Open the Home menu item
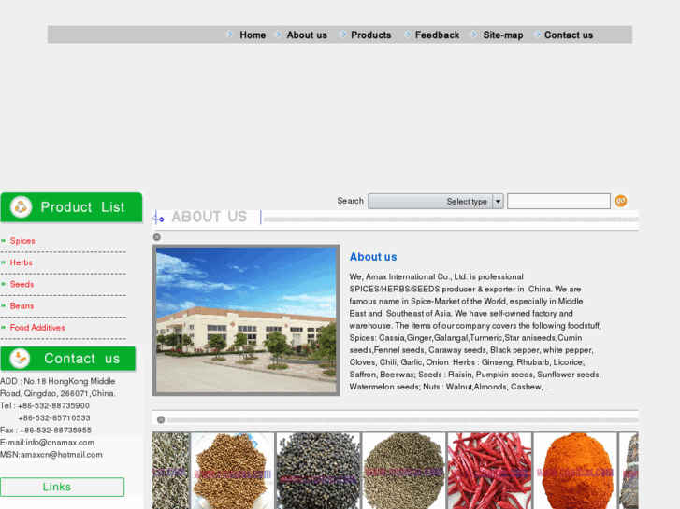680x509 pixels. (253, 35)
